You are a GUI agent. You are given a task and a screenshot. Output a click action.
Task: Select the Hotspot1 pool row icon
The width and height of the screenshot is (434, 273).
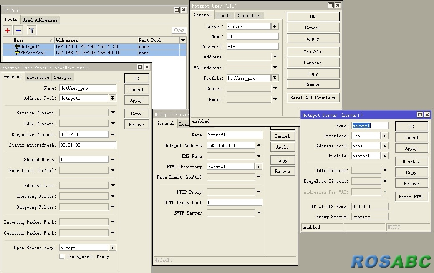17,46
